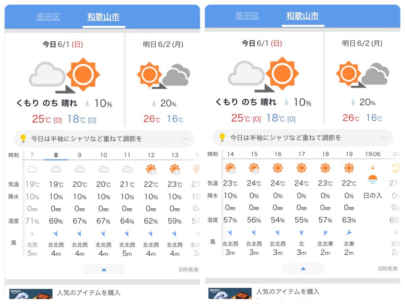Click the Amazon ad thumbnail in right panel
The height and width of the screenshot is (304, 405).
[x=230, y=293]
